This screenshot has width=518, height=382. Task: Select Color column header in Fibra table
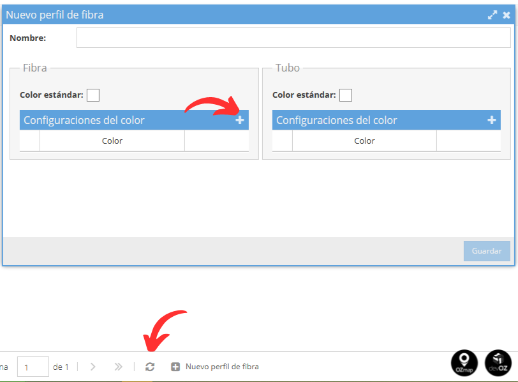pos(112,141)
